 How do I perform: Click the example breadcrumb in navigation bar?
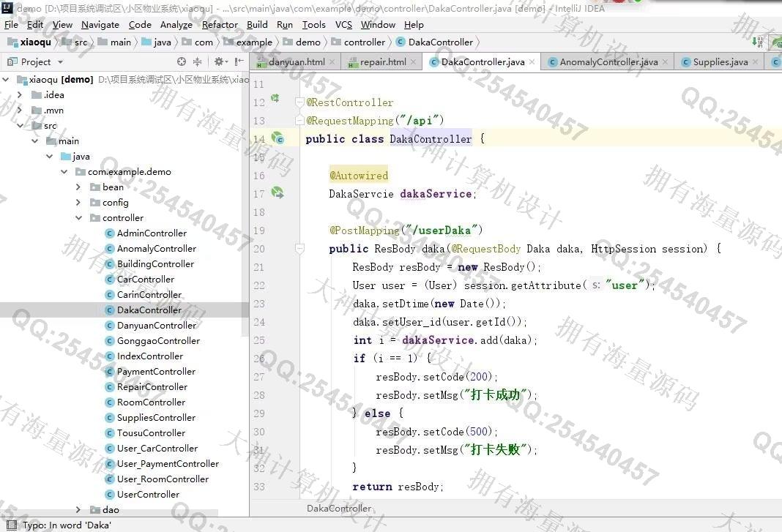[x=248, y=42]
